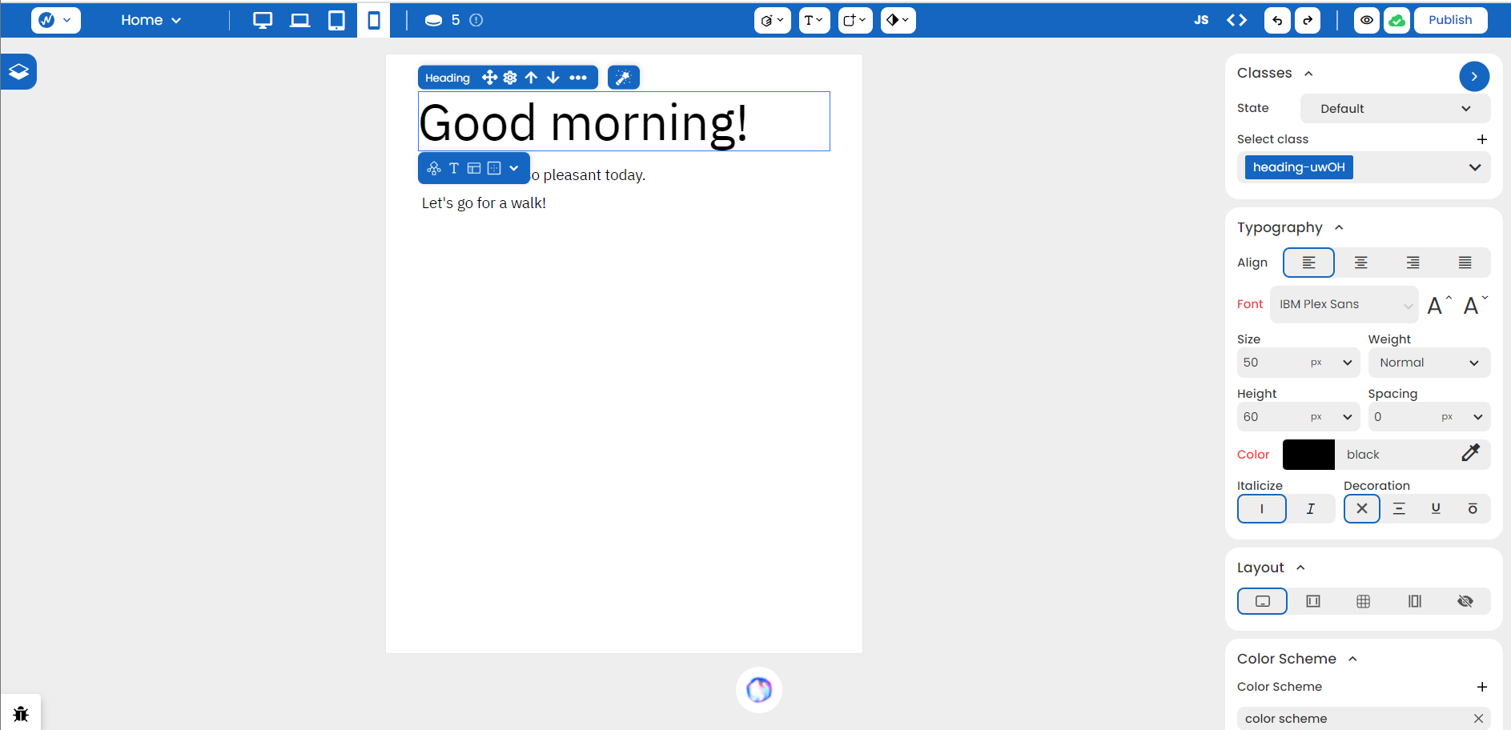This screenshot has height=730, width=1511.
Task: Align text center
Action: pos(1360,263)
